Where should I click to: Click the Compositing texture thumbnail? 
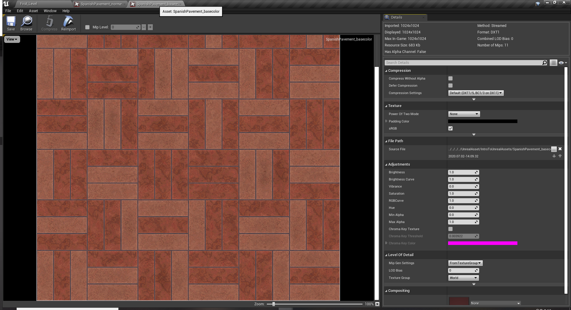coord(459,301)
